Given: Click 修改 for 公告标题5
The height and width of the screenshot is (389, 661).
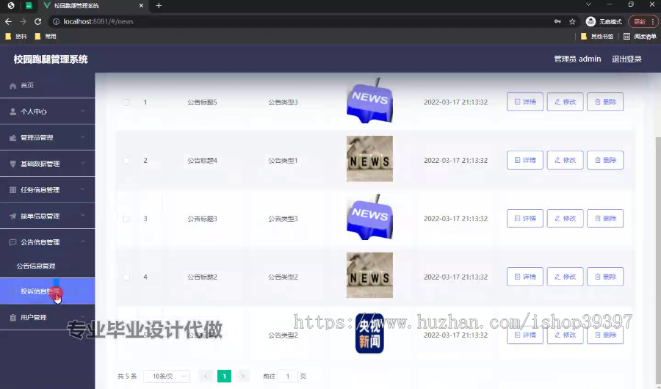Looking at the screenshot, I should click(565, 102).
